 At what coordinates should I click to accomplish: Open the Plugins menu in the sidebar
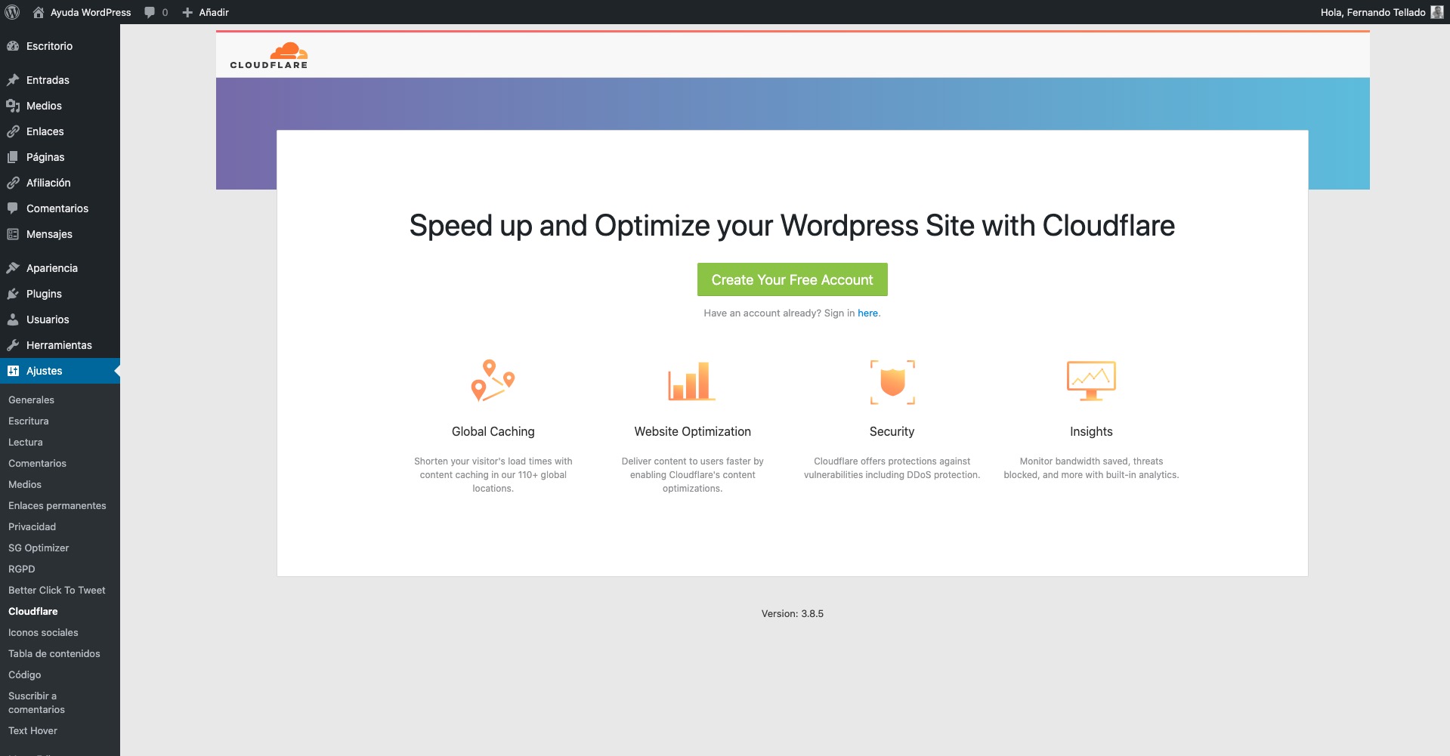(44, 294)
